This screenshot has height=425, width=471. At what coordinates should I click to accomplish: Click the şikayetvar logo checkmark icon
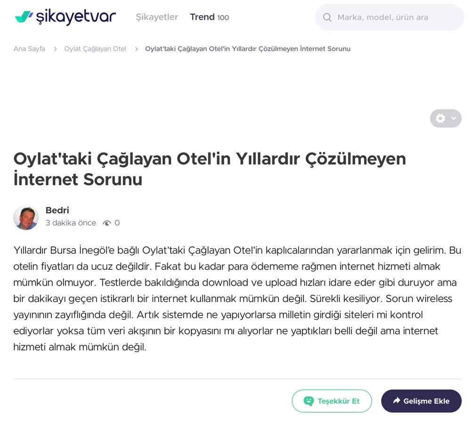pos(24,17)
